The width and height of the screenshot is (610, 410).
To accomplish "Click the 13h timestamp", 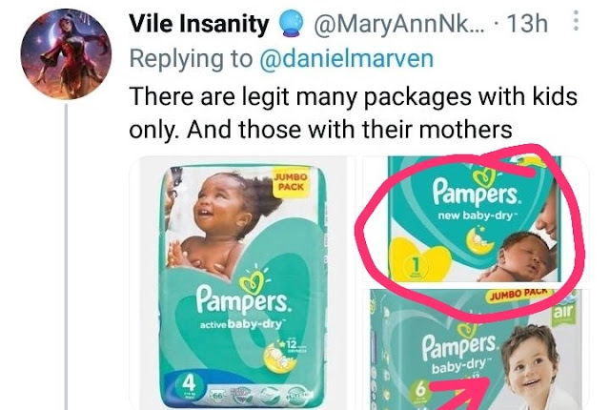I will click(528, 23).
